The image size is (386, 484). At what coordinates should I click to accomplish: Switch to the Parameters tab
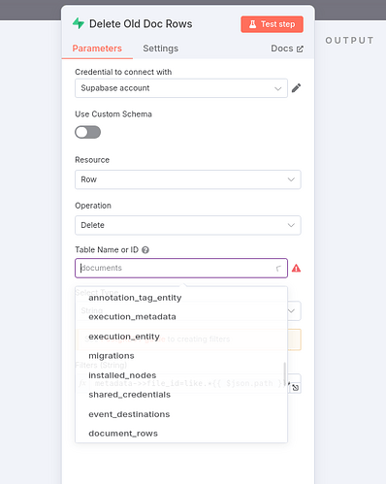(x=97, y=48)
